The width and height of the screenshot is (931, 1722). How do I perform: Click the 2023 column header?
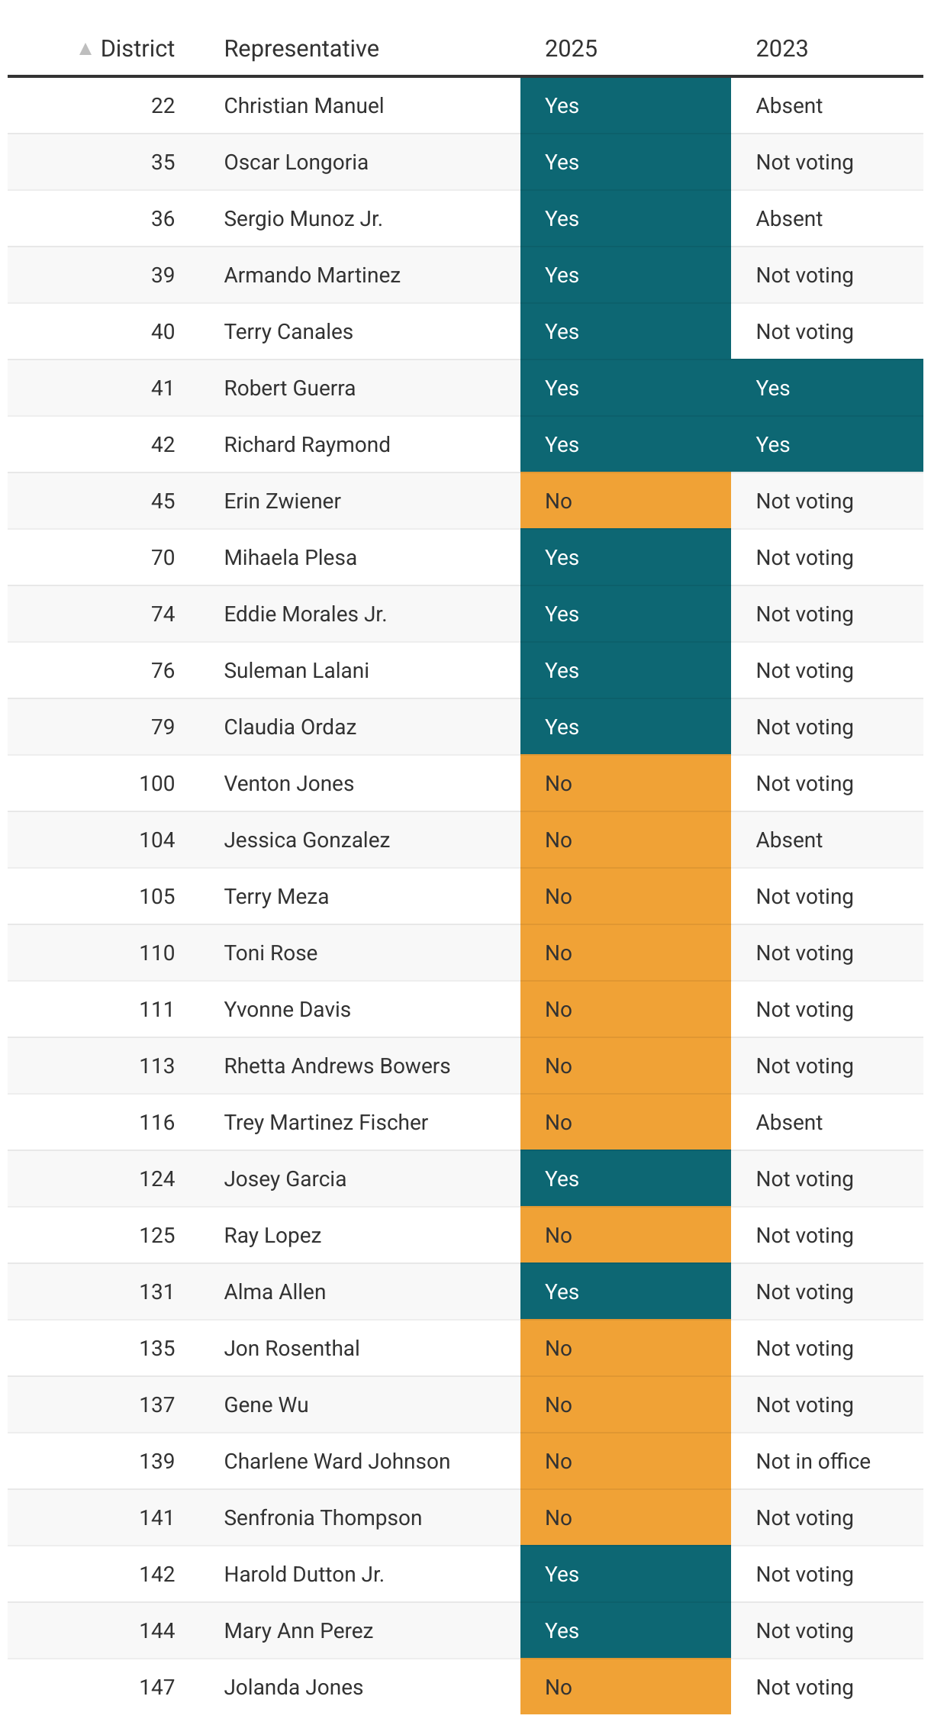click(x=781, y=49)
